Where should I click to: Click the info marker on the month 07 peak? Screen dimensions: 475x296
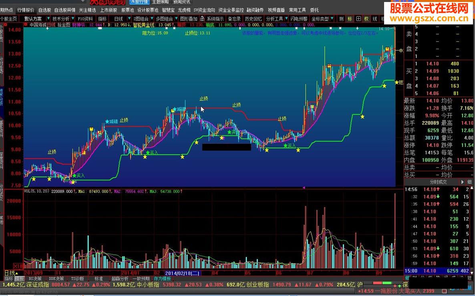(329, 66)
